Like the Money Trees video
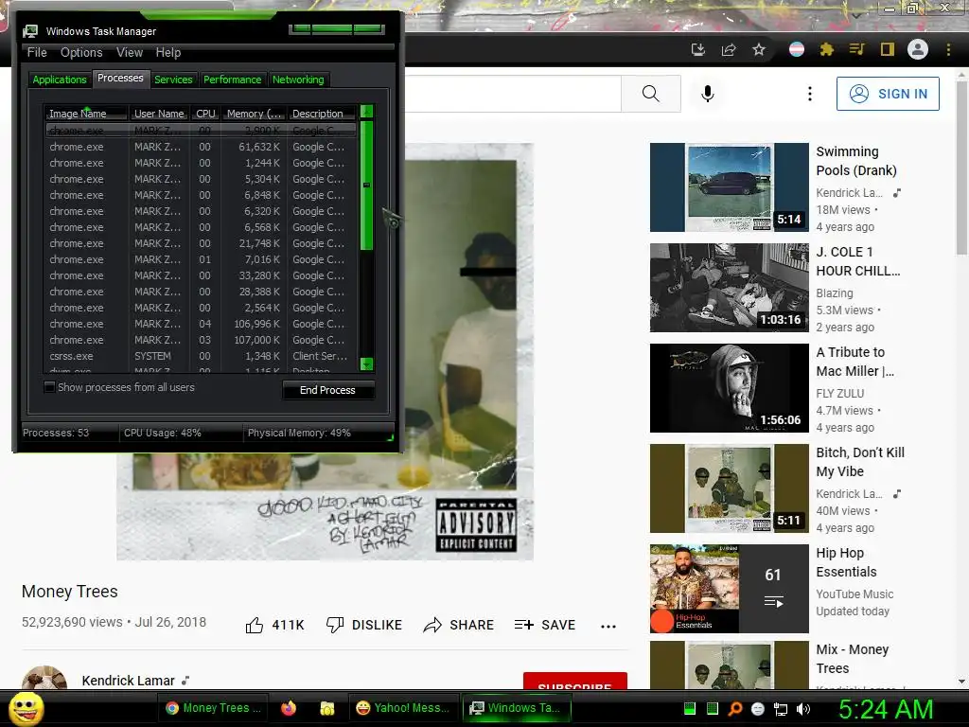969x727 pixels. point(274,625)
